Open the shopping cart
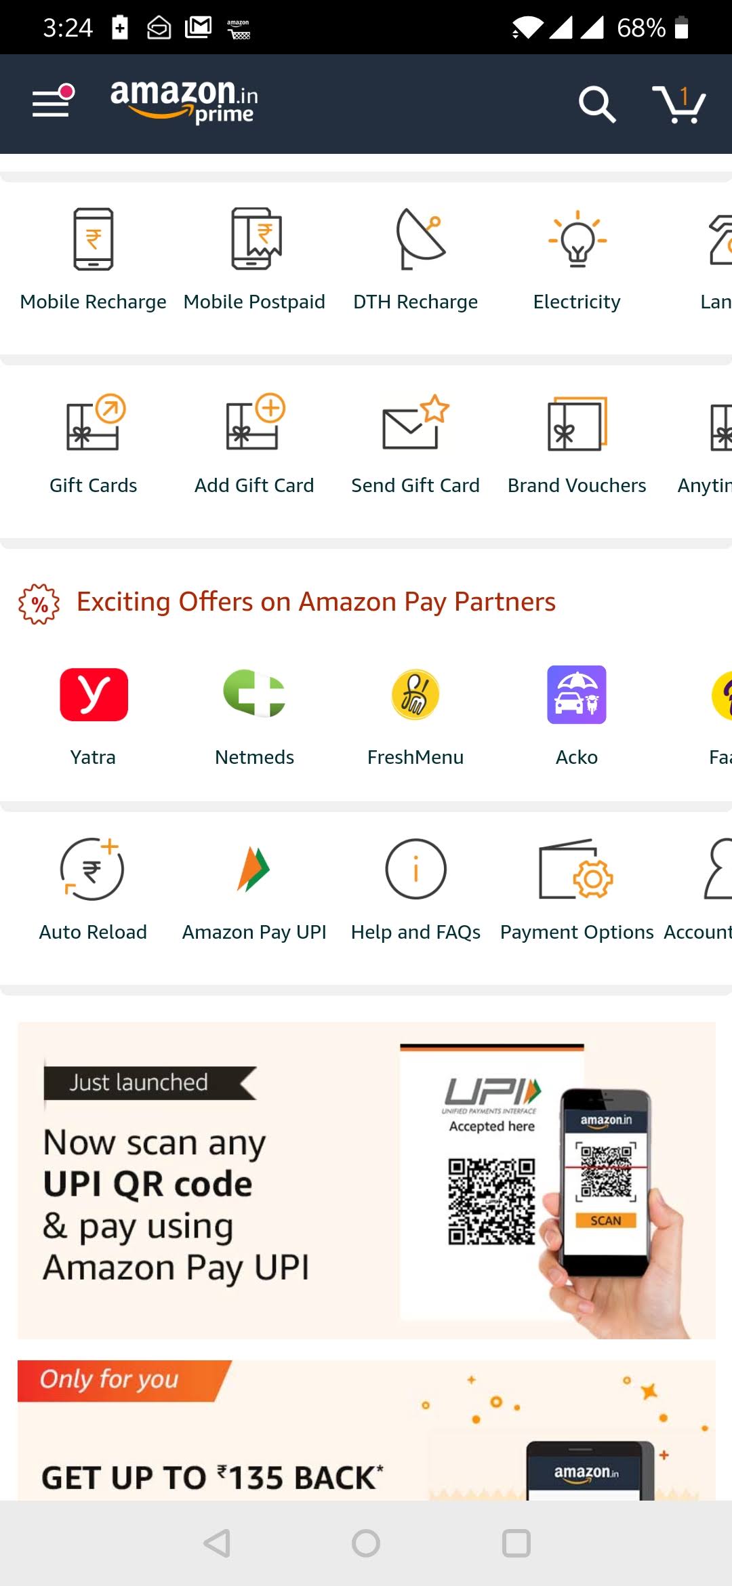Viewport: 732px width, 1586px height. (679, 104)
